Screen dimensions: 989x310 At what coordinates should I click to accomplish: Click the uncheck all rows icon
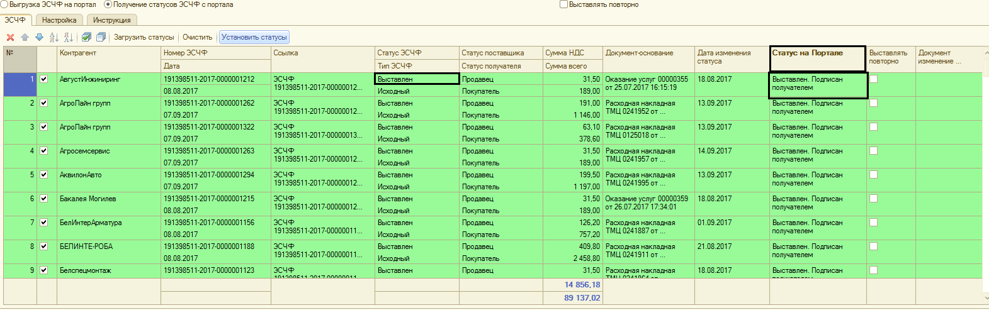click(x=101, y=38)
